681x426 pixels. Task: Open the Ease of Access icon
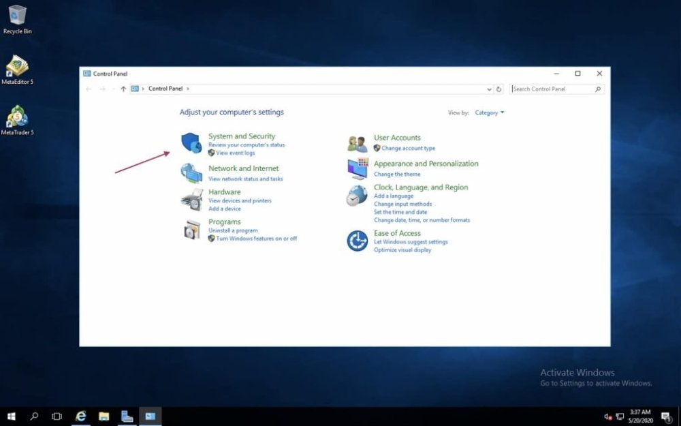pyautogui.click(x=357, y=241)
